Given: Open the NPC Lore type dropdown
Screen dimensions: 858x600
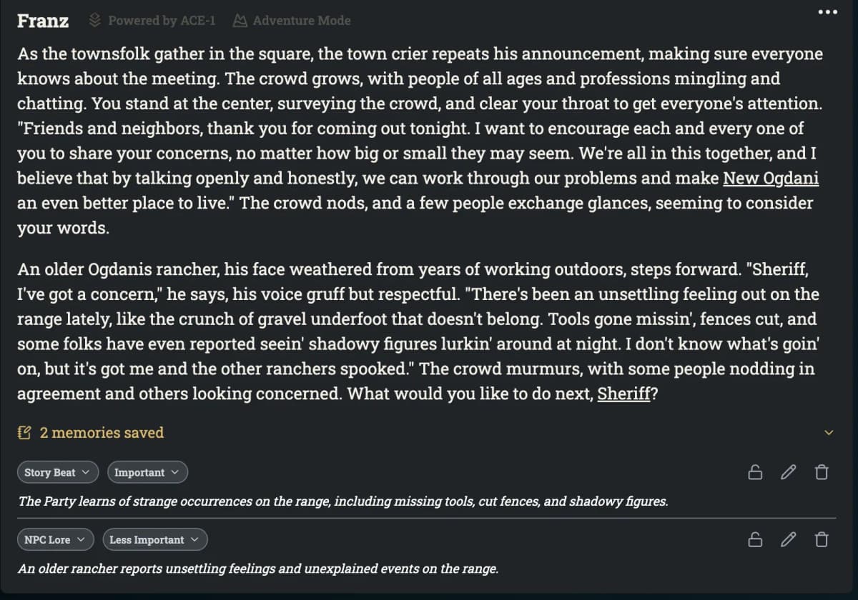Looking at the screenshot, I should [x=55, y=540].
